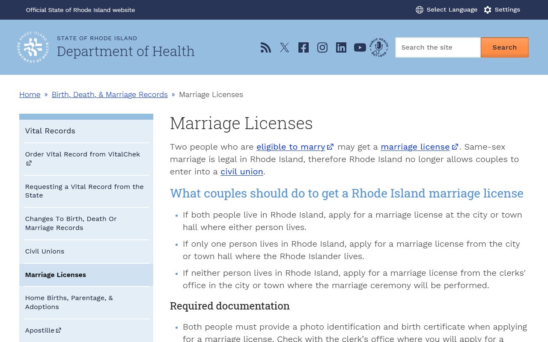548x342 pixels.
Task: Click the 'What couples should do' heading
Action: pyautogui.click(x=346, y=193)
